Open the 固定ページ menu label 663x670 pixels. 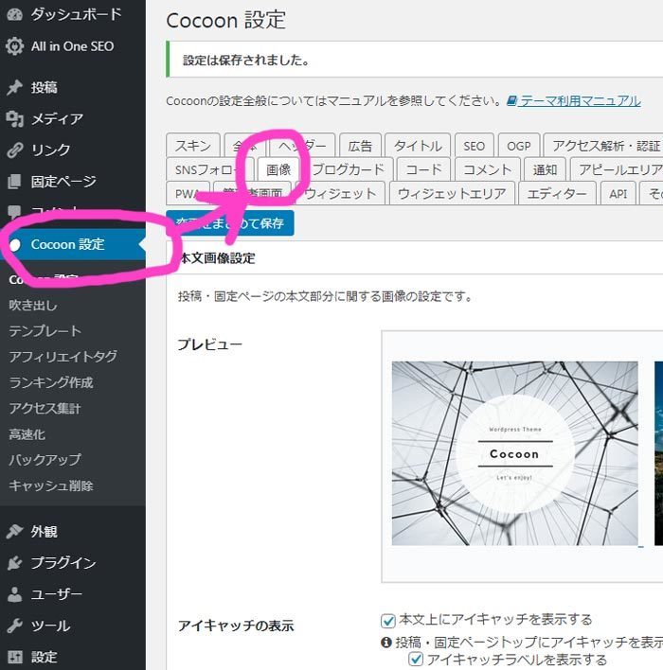pyautogui.click(x=63, y=181)
